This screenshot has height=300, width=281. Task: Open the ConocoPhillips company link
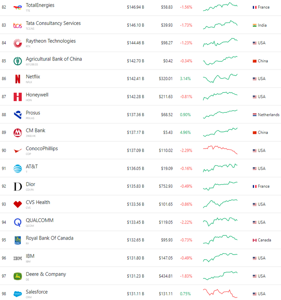point(42,148)
